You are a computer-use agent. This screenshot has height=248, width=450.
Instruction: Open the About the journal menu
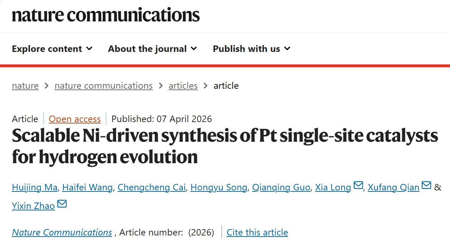click(x=153, y=49)
